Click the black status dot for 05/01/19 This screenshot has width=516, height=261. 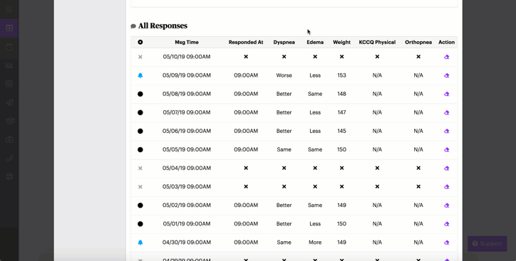click(140, 224)
